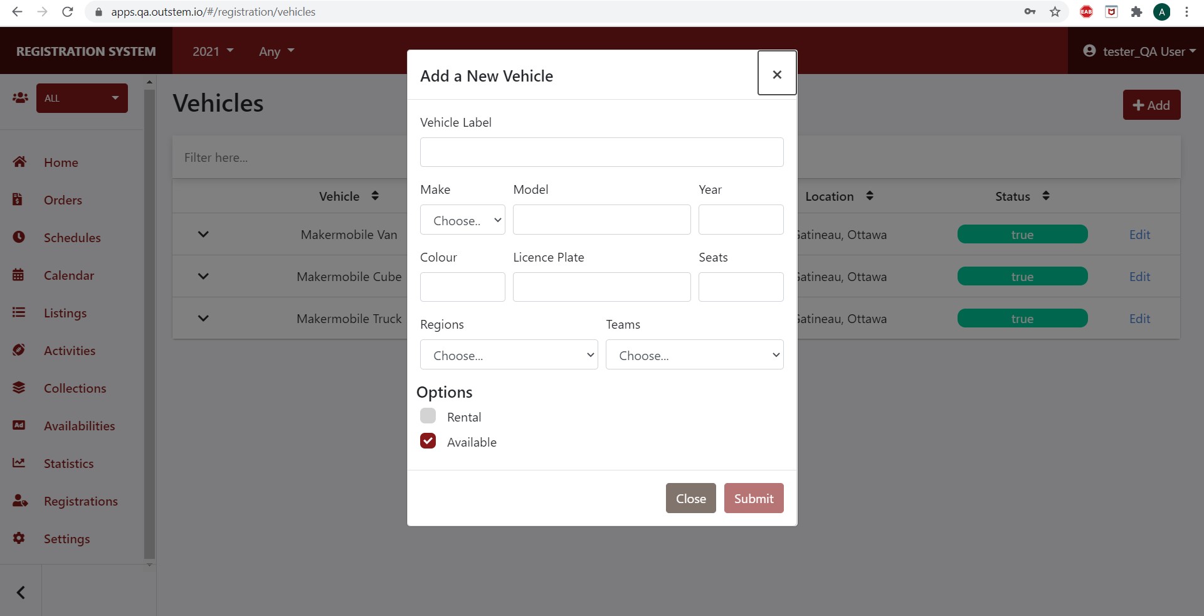
Task: Sort table by Status column arrows
Action: tap(1046, 196)
